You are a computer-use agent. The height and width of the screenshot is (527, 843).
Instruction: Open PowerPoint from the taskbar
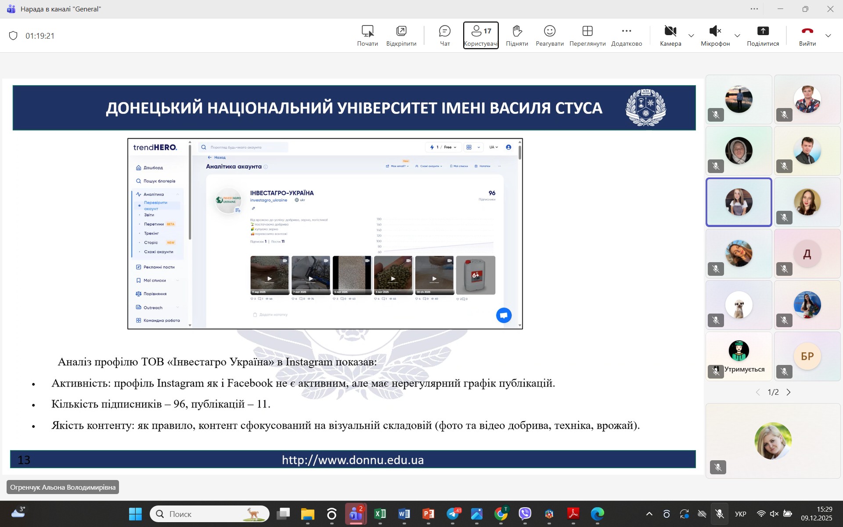pos(428,514)
